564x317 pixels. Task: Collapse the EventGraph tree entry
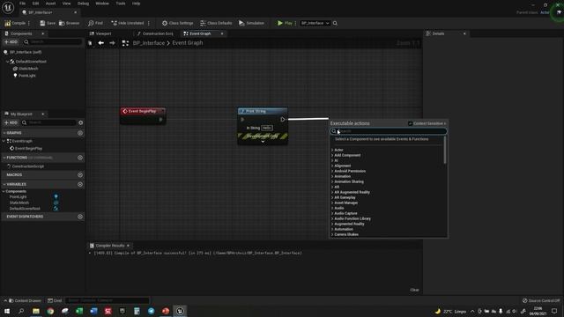pos(4,141)
